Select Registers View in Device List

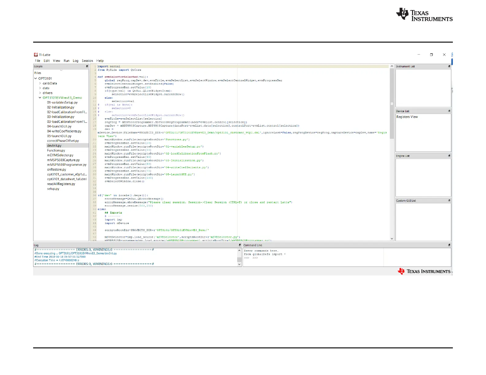(407, 117)
